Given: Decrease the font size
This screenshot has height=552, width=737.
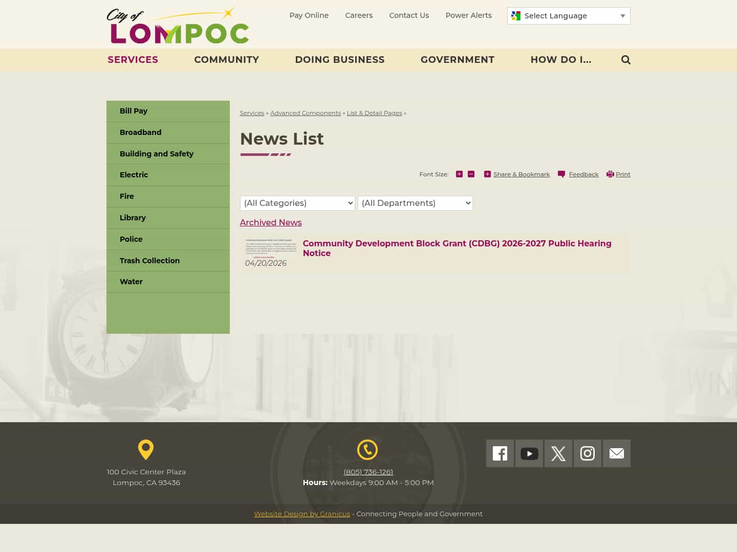Looking at the screenshot, I should [x=471, y=174].
